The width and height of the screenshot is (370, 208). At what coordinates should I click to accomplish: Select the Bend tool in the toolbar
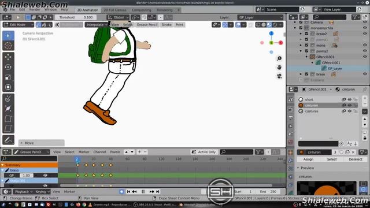click(8, 118)
